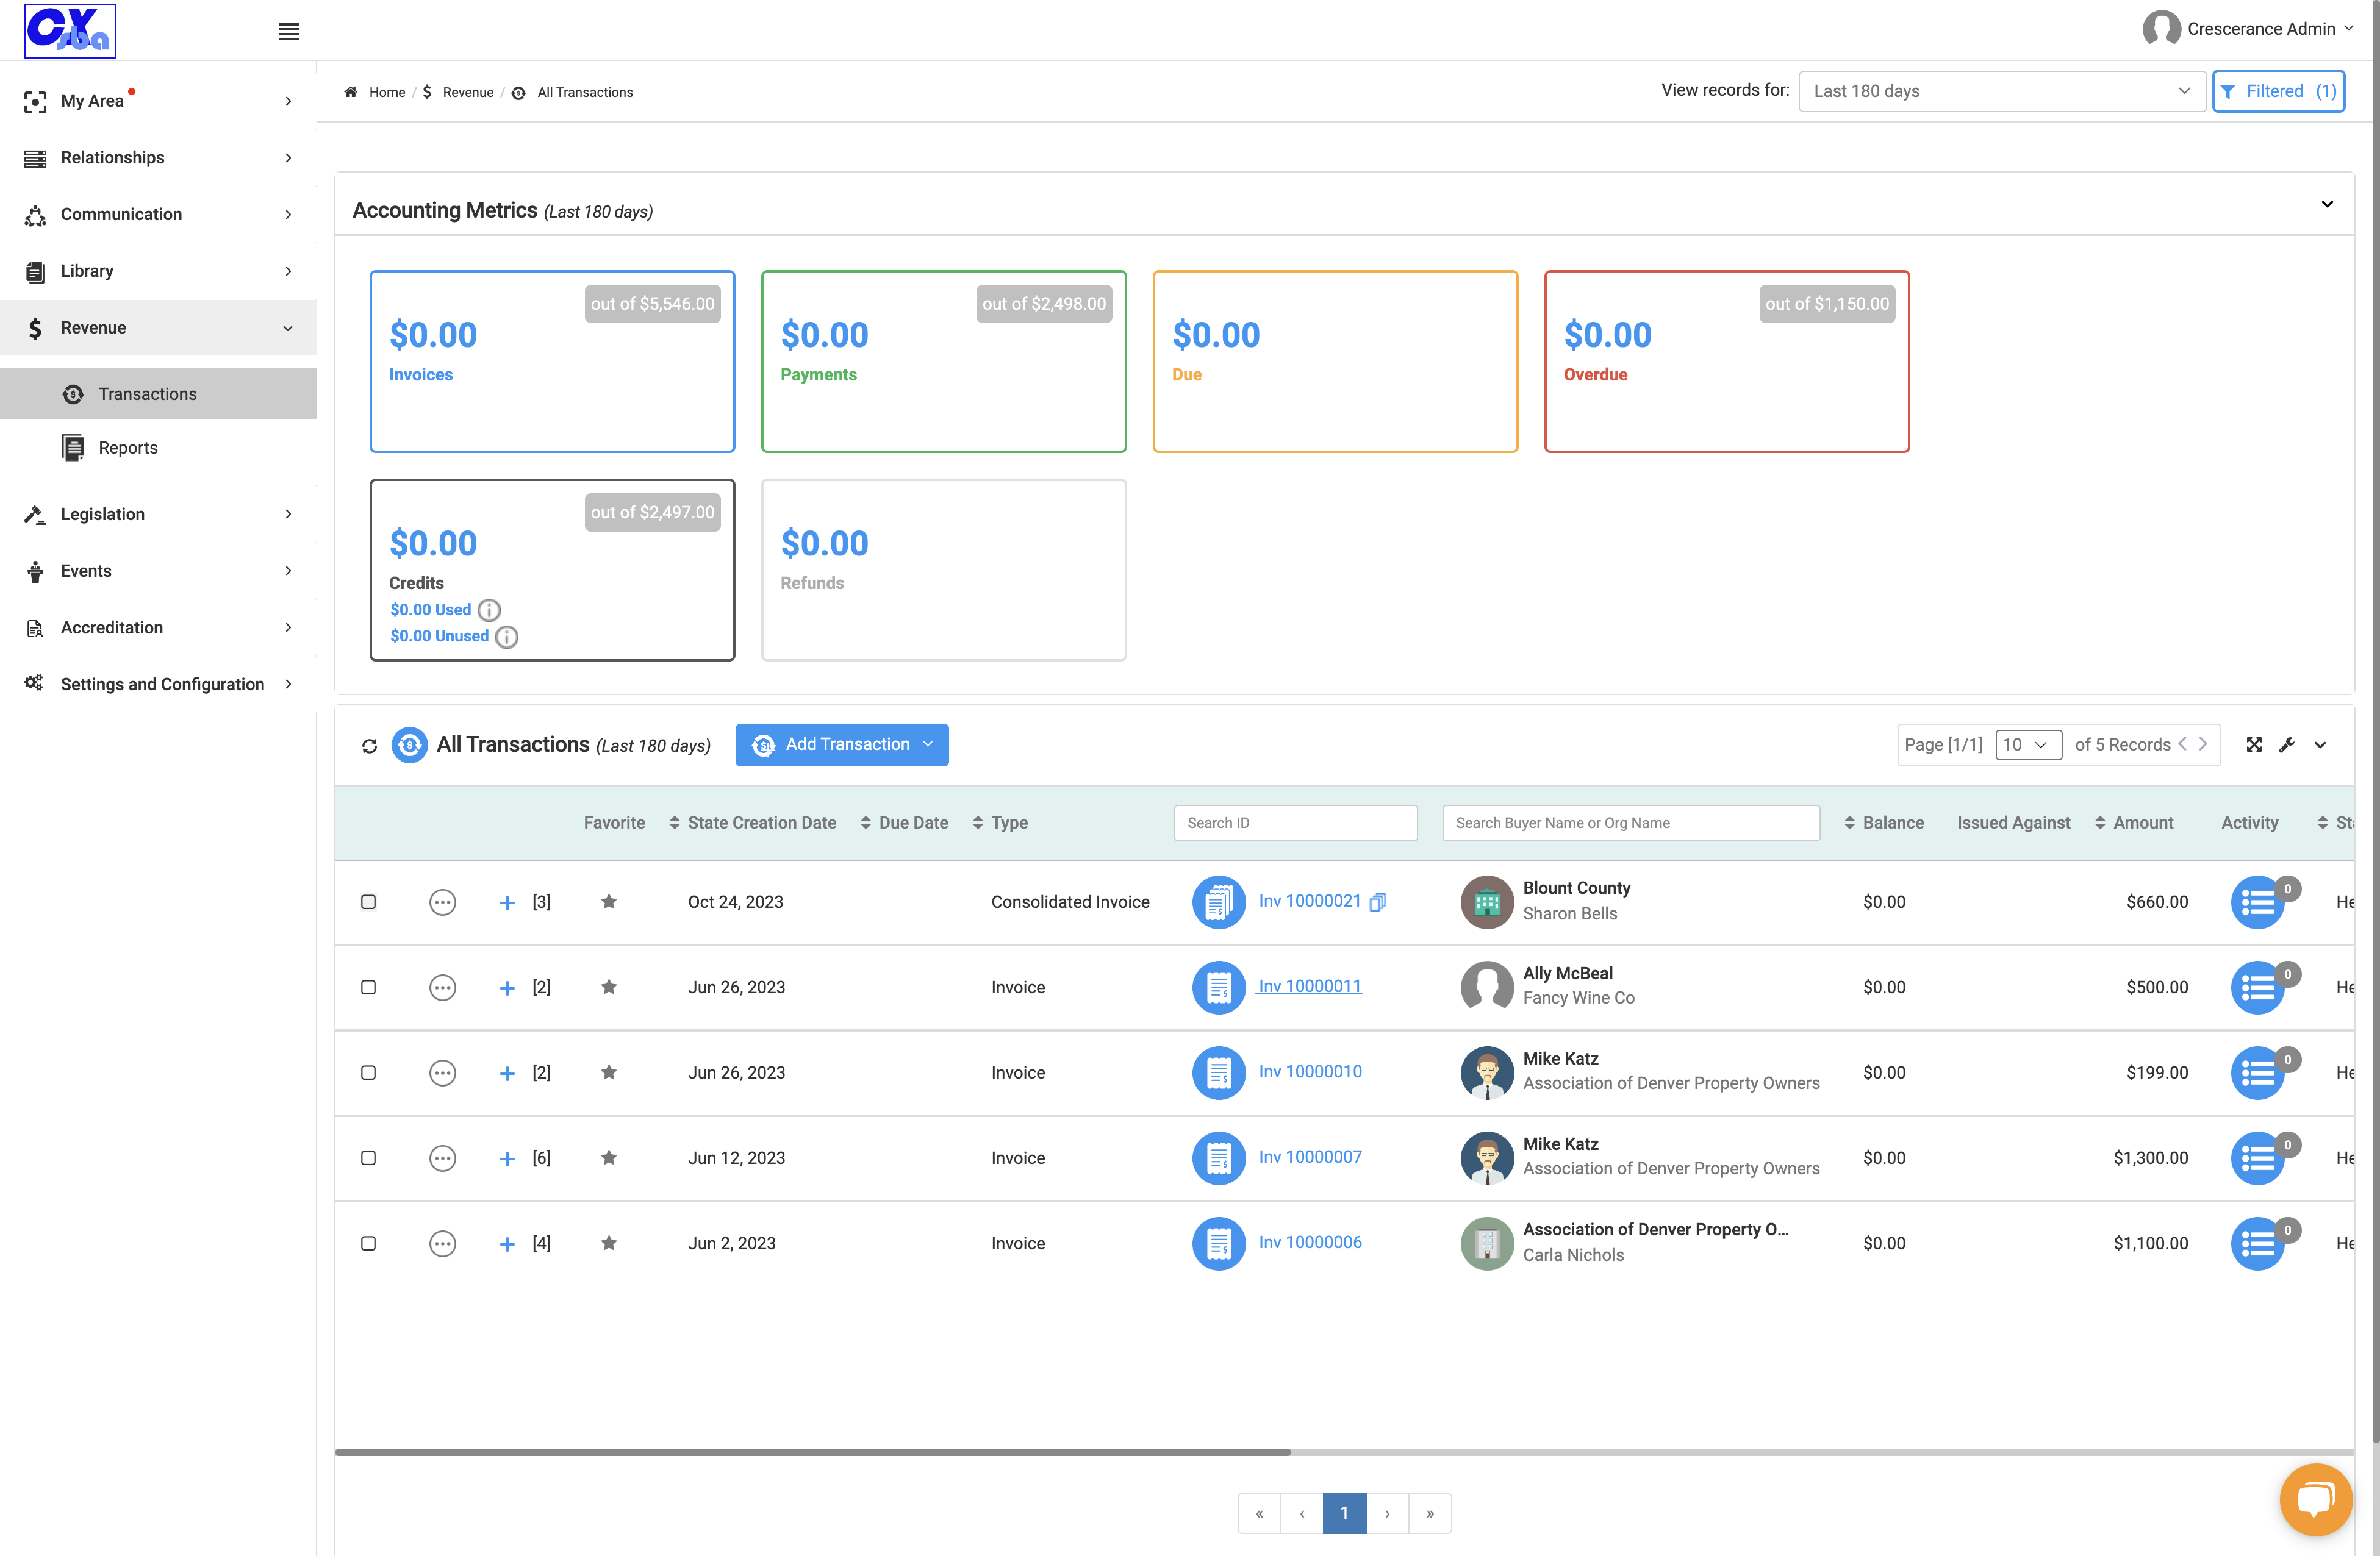2380x1556 pixels.
Task: Open the activity list icon for Inv 10000021
Action: coord(2258,902)
